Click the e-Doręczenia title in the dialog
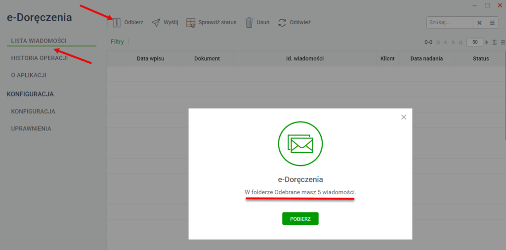This screenshot has width=506, height=250. [x=300, y=179]
